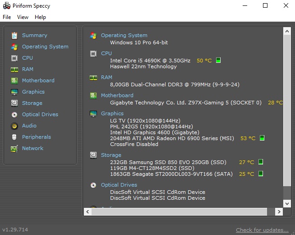Click the green CPU temperature indicator

[218, 60]
